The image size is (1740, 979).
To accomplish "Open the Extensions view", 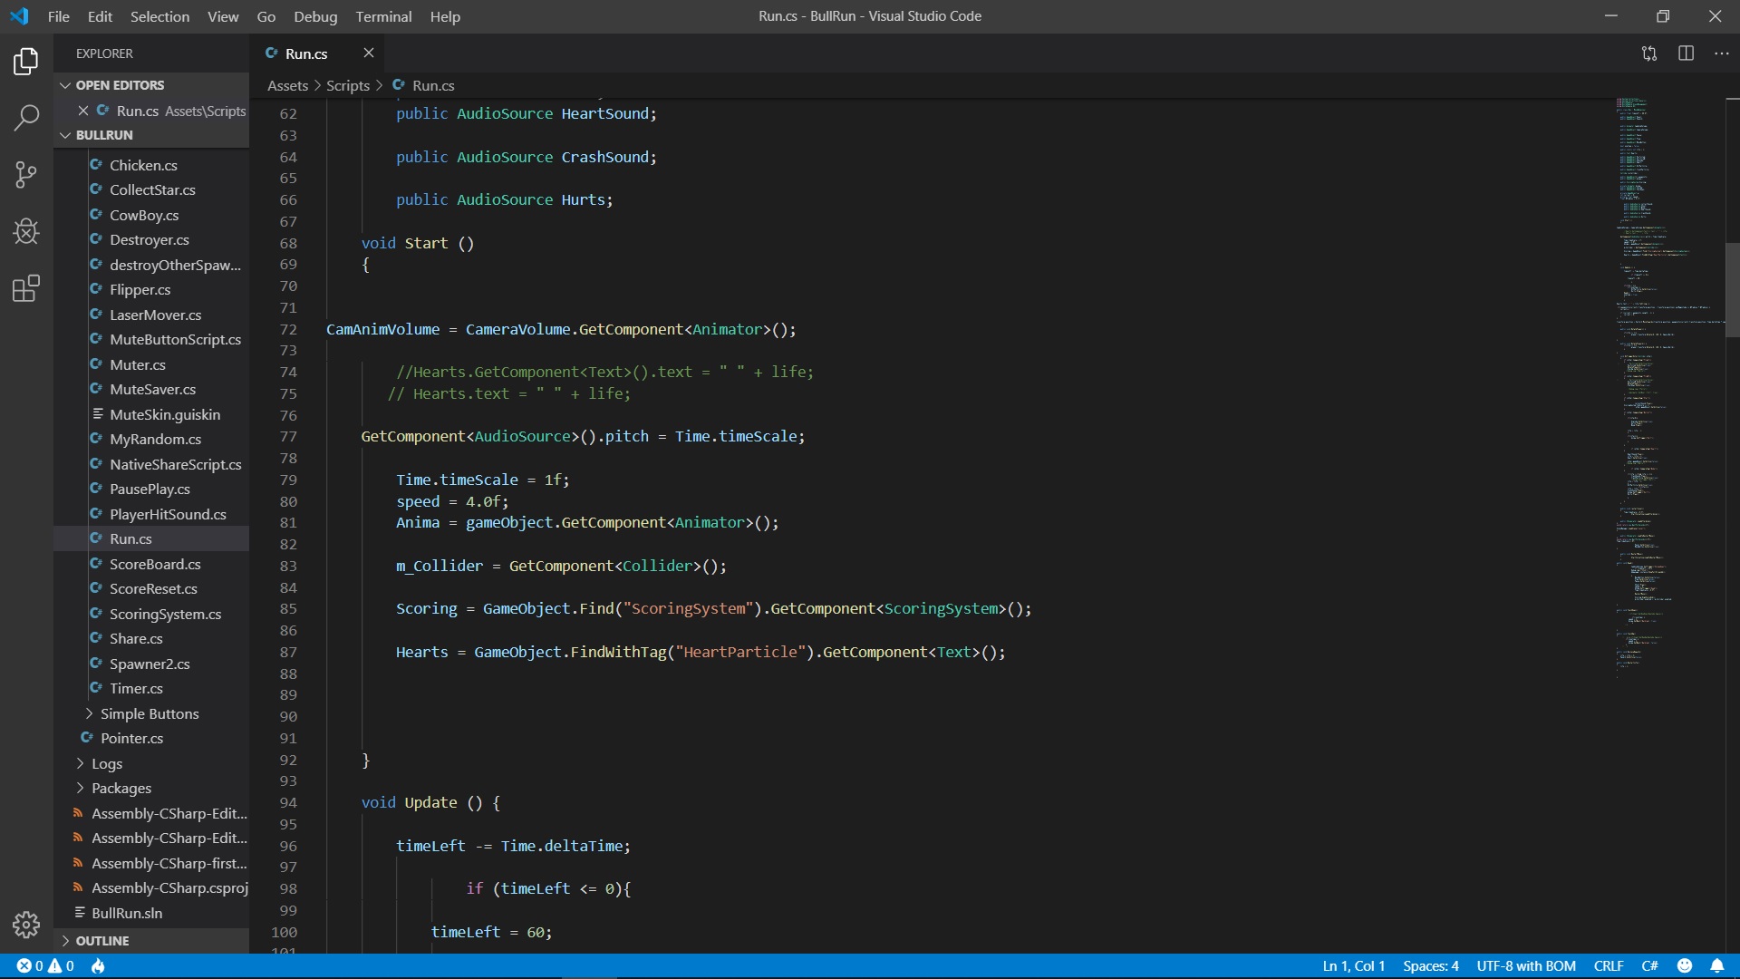I will 26,288.
